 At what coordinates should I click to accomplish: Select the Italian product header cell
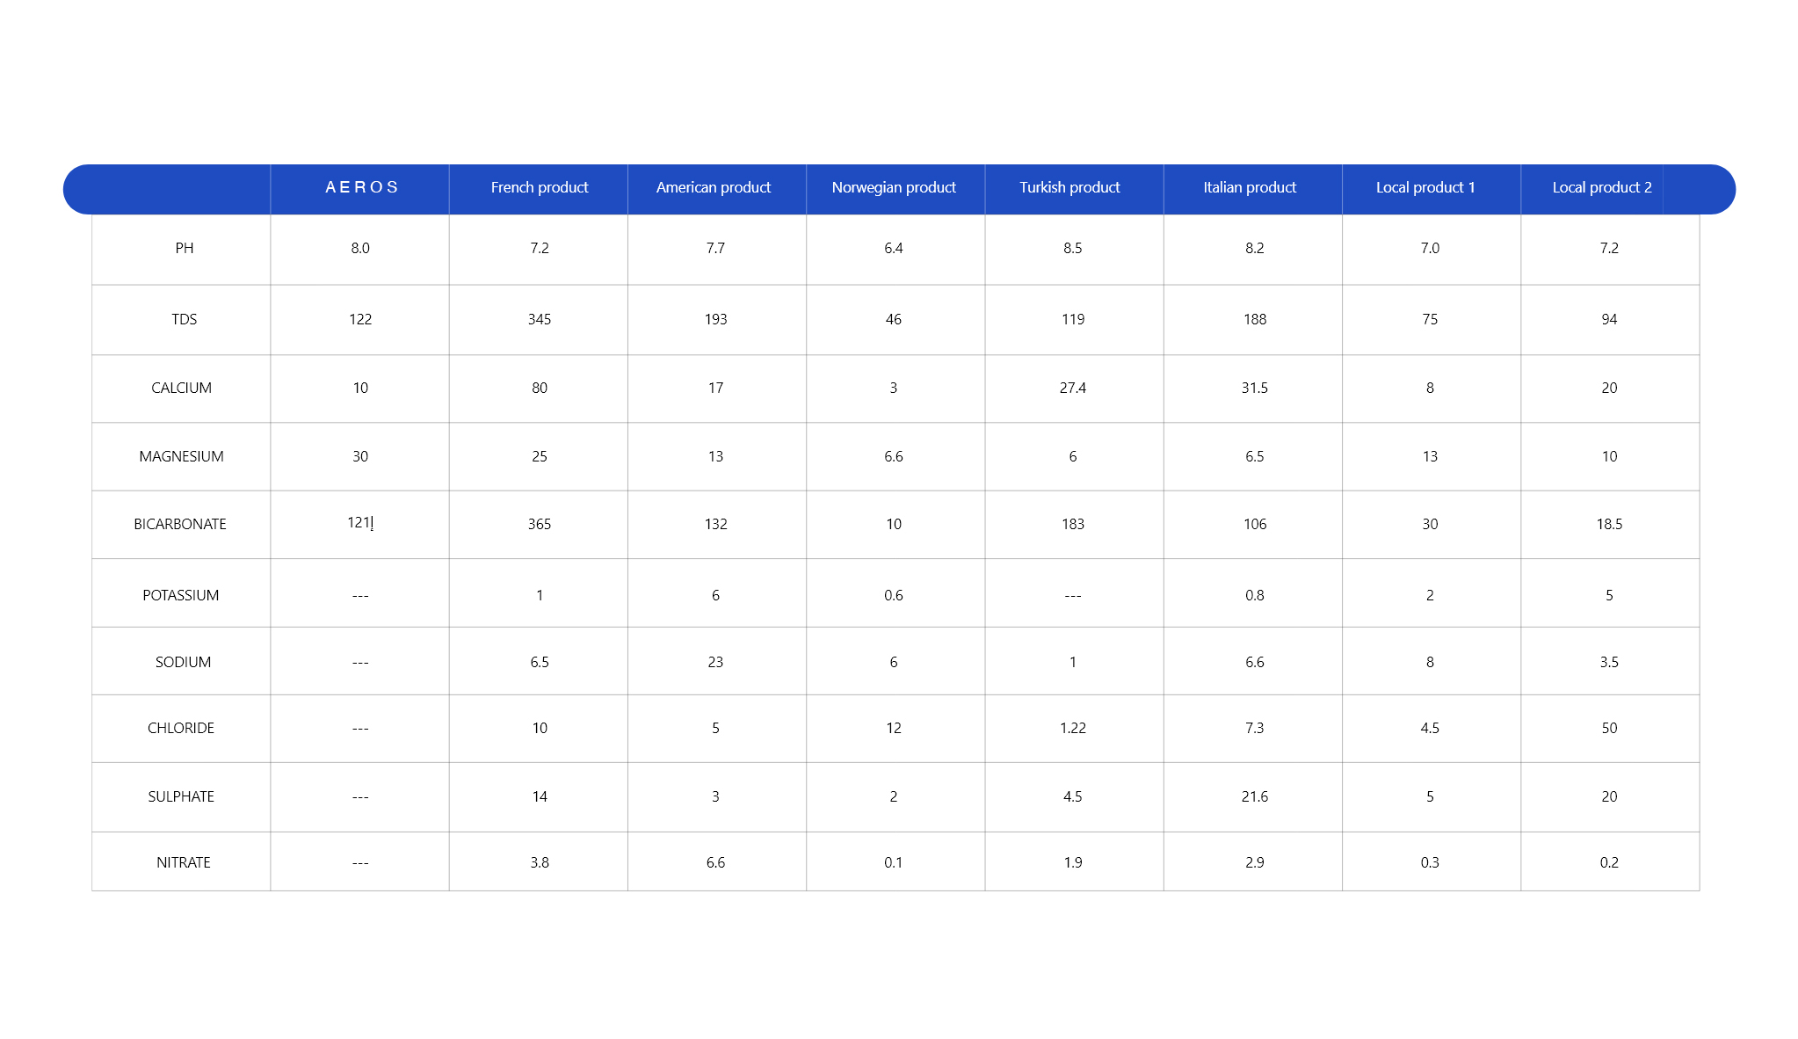tap(1250, 187)
